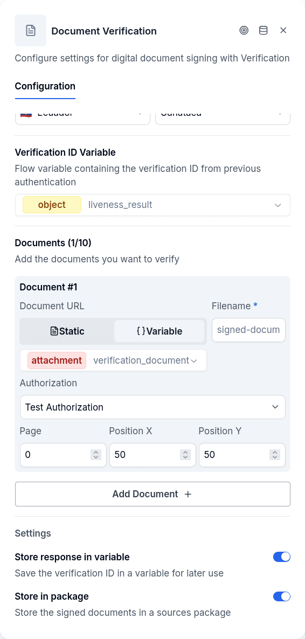The image size is (305, 639).
Task: Click the Document URL label
Action: point(52,306)
